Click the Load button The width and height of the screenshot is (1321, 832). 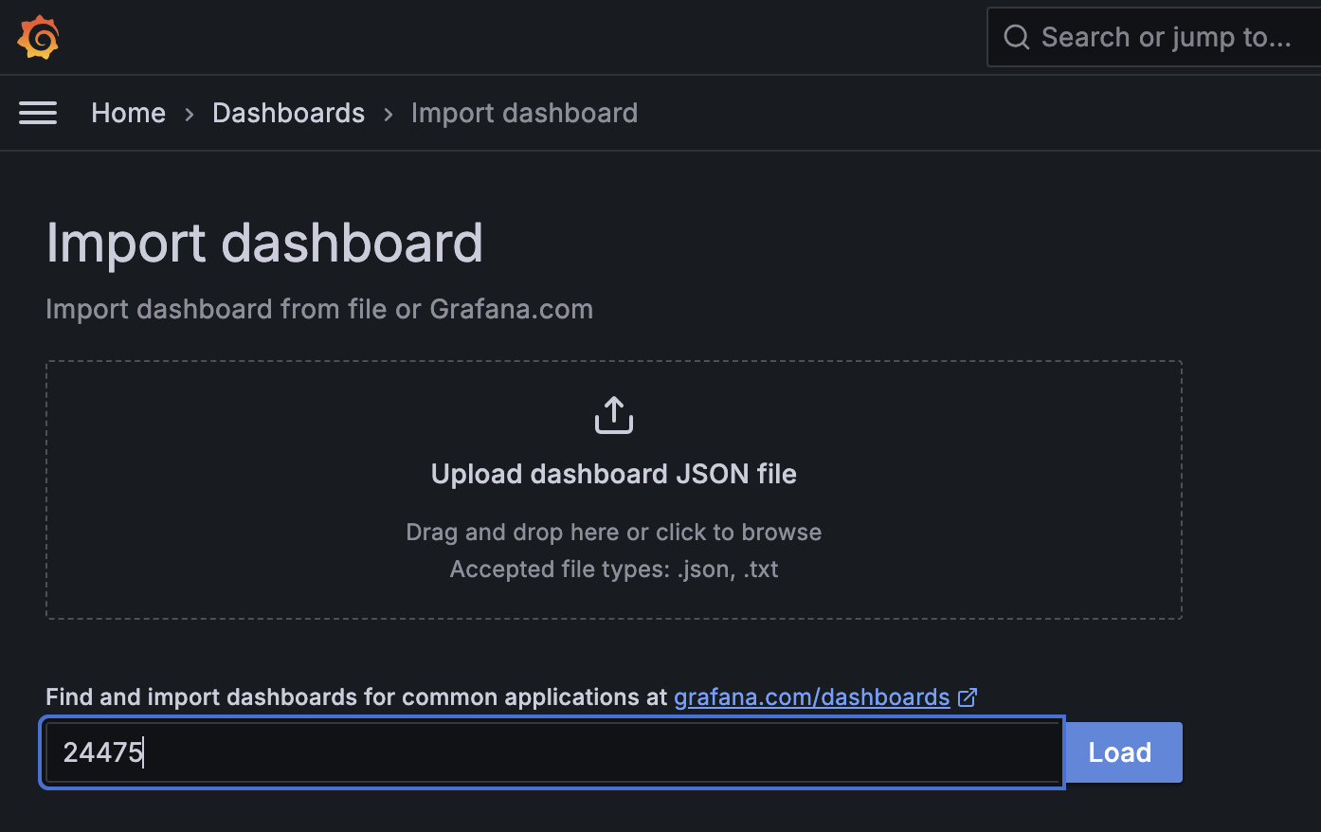click(1123, 752)
